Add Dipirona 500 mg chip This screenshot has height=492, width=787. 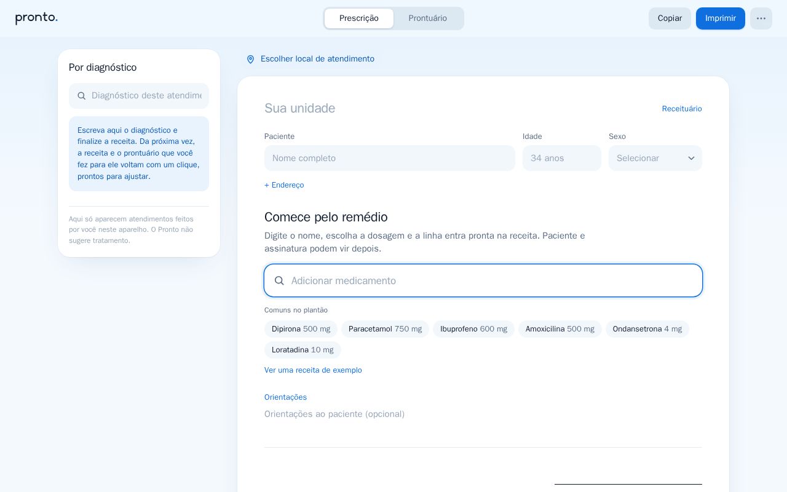tap(301, 329)
